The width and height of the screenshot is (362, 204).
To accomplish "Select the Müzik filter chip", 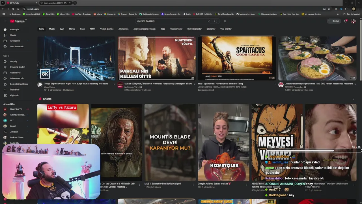I will [x=52, y=29].
